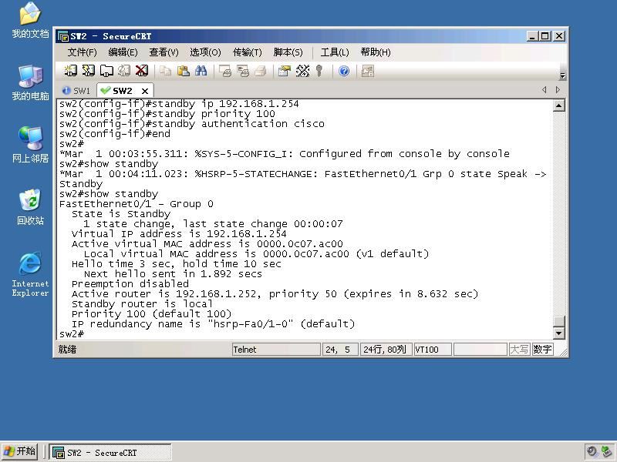
Task: Switch to the SW1 session tab
Action: 76,91
